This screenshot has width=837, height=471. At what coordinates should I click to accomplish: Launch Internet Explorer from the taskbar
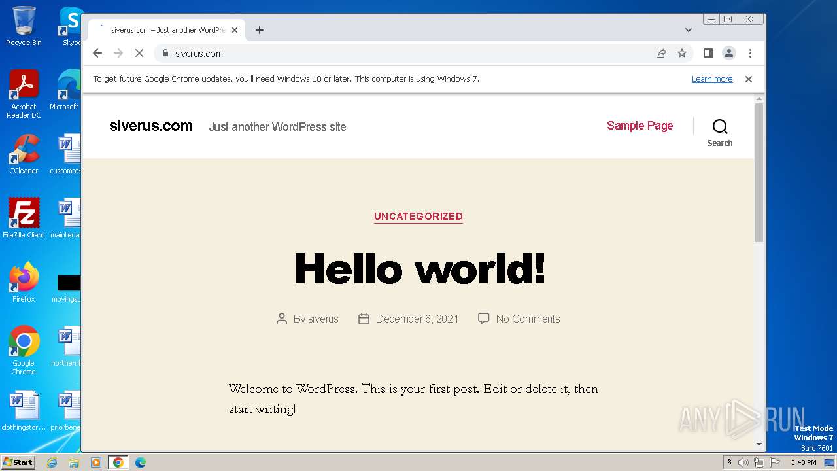point(52,462)
